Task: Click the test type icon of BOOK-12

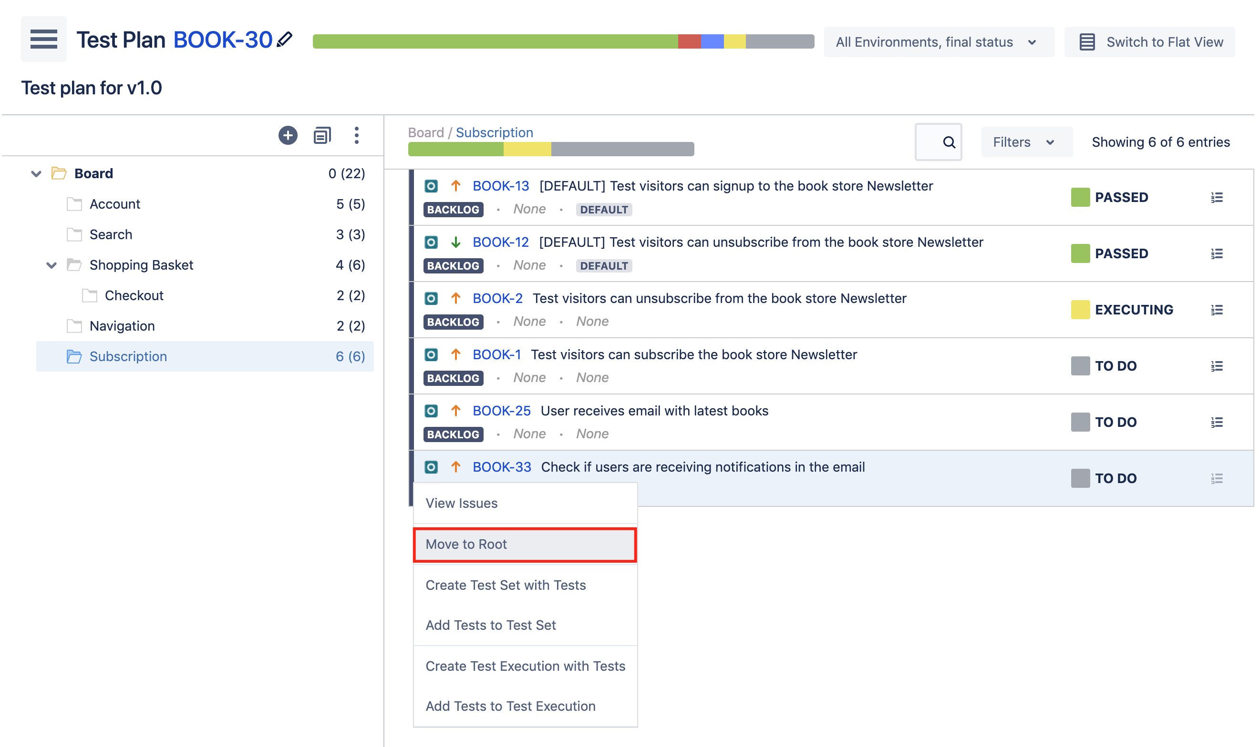Action: (431, 242)
